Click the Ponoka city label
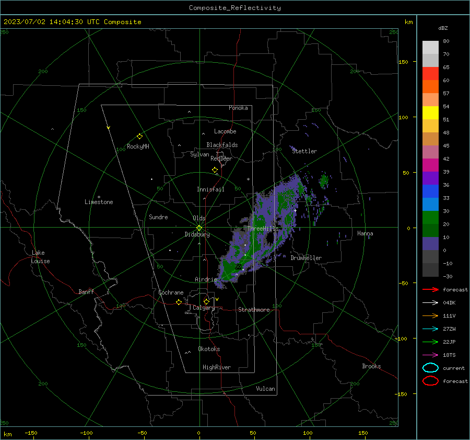 (x=238, y=108)
